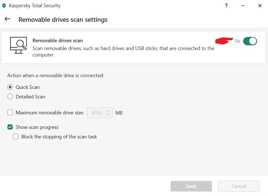Check Block the stopping of the scan task
Screen dimensions: 268x196
click(x=16, y=137)
